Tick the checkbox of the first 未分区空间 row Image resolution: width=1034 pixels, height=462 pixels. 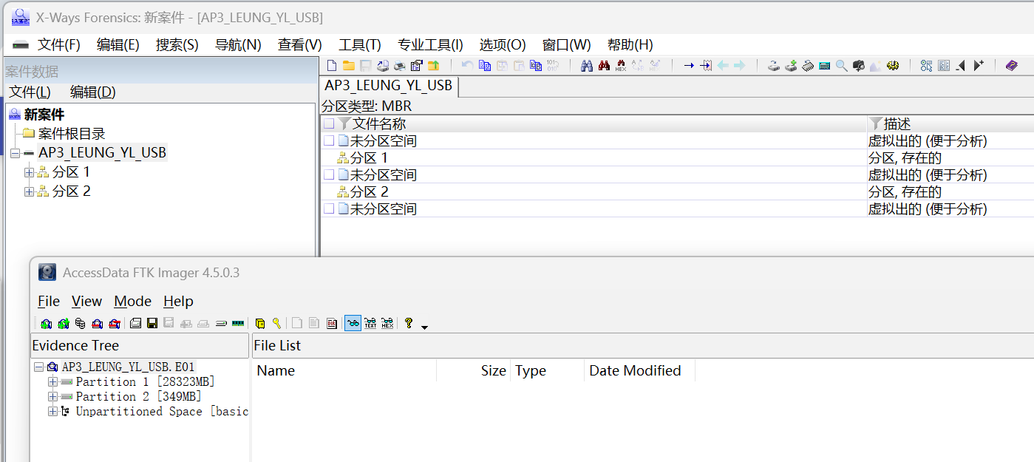coord(329,140)
